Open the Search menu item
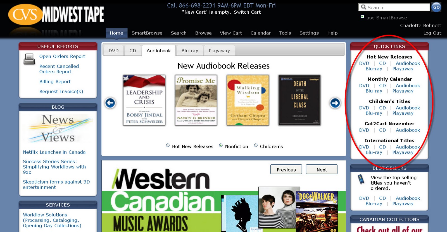This screenshot has height=232, width=447. pos(179,33)
